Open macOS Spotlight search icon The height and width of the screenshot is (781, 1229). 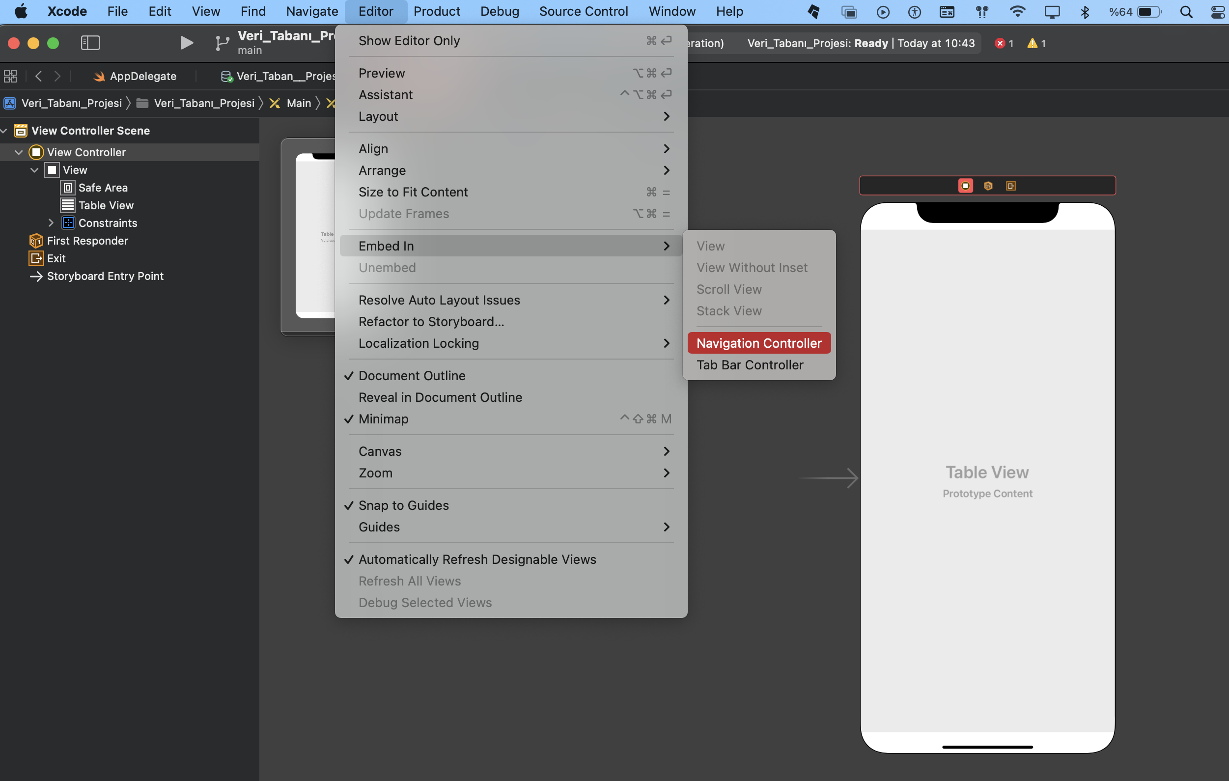[x=1186, y=11]
